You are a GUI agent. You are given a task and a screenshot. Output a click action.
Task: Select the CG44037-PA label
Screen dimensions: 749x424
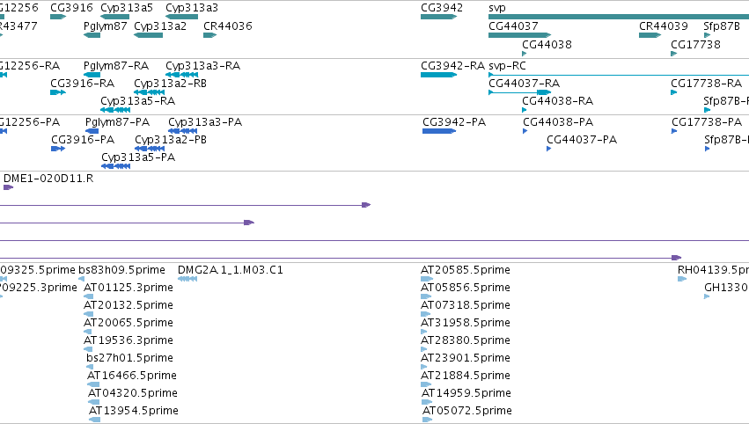coord(582,139)
